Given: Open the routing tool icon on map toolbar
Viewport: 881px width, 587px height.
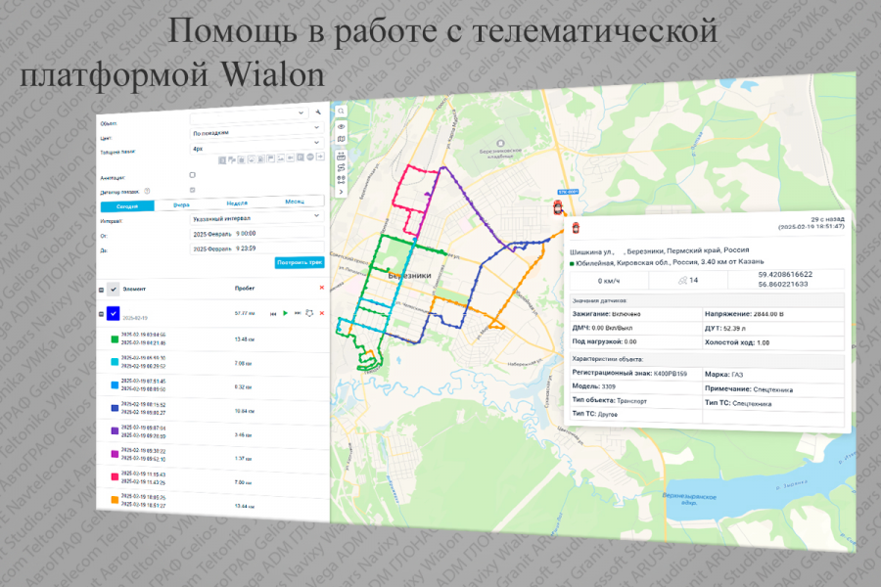Looking at the screenshot, I should [341, 167].
